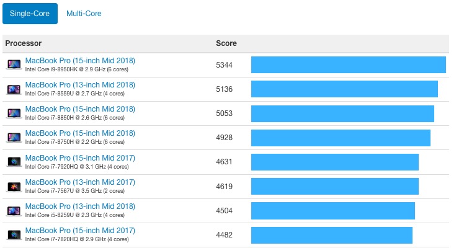Viewport: 464px width, 248px height.
Task: Select the Single-Core tab
Action: (30, 14)
